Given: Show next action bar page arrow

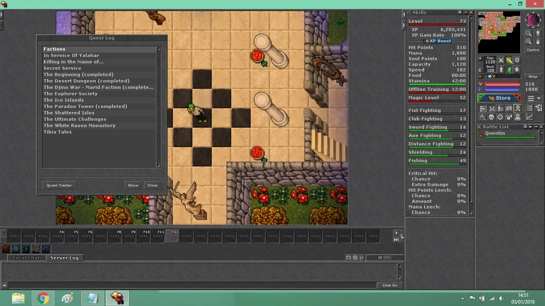Looking at the screenshot, I should (x=396, y=233).
